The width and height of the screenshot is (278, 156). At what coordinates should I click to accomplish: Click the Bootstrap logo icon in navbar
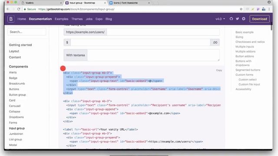(11, 19)
